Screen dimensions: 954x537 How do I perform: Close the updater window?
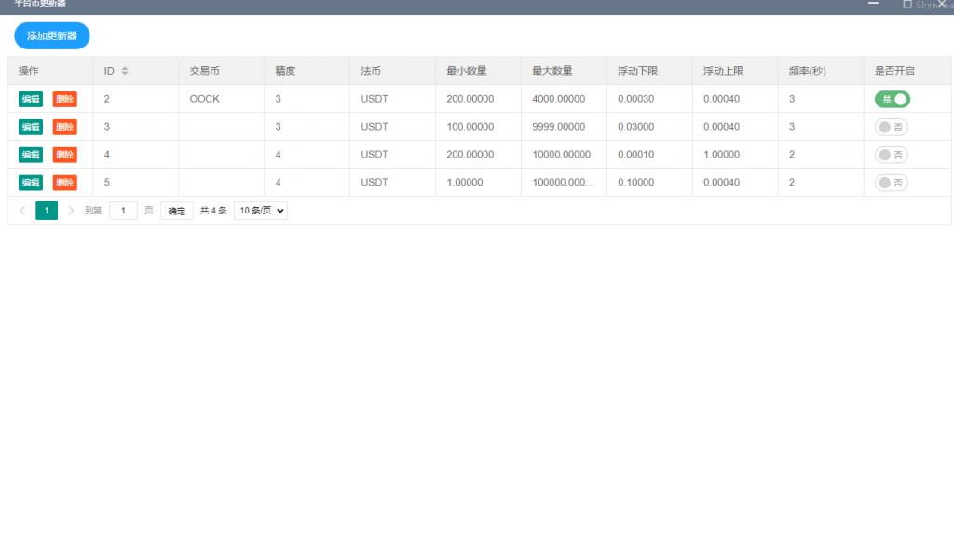[x=941, y=4]
